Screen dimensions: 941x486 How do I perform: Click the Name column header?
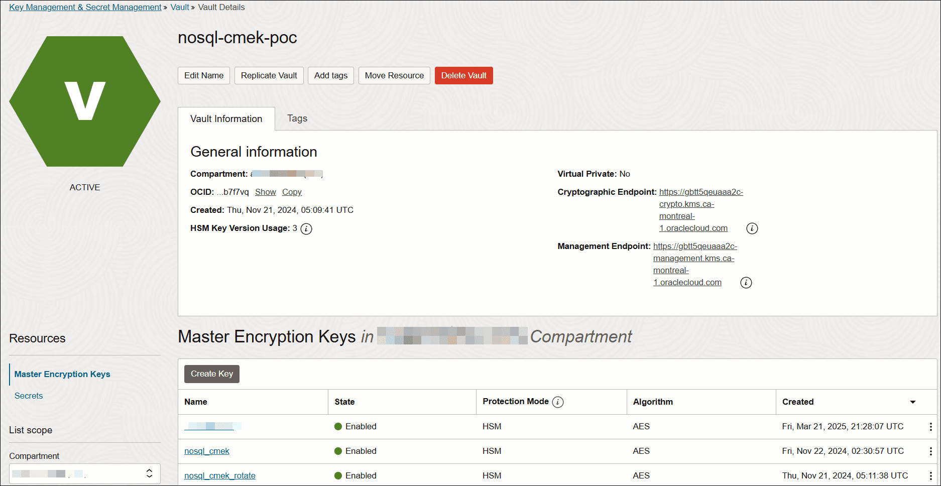click(x=196, y=402)
